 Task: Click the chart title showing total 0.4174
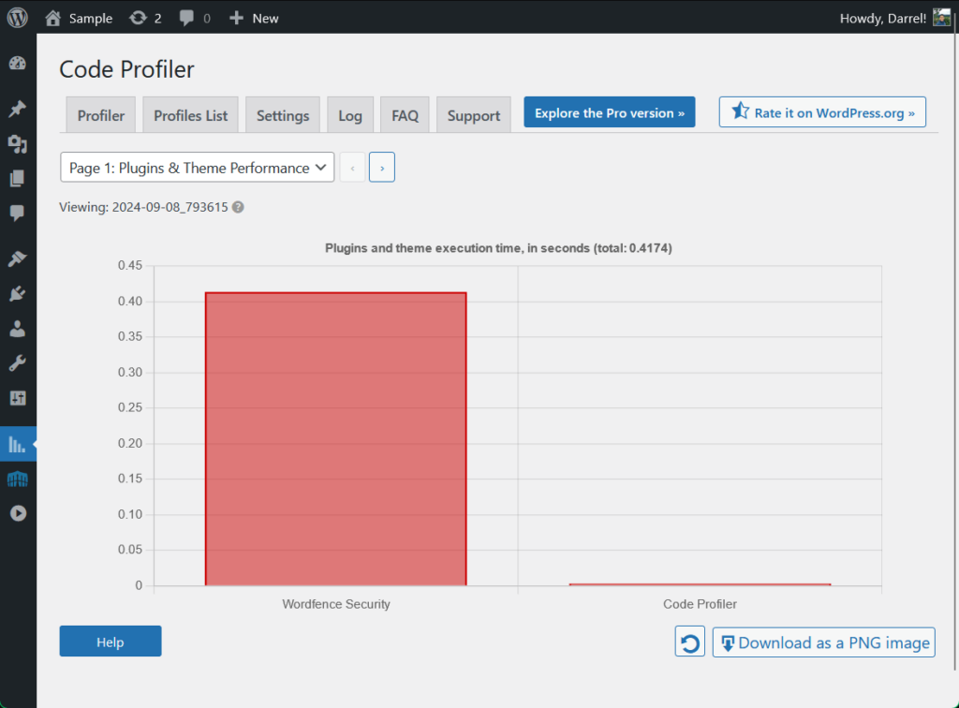[x=498, y=248]
